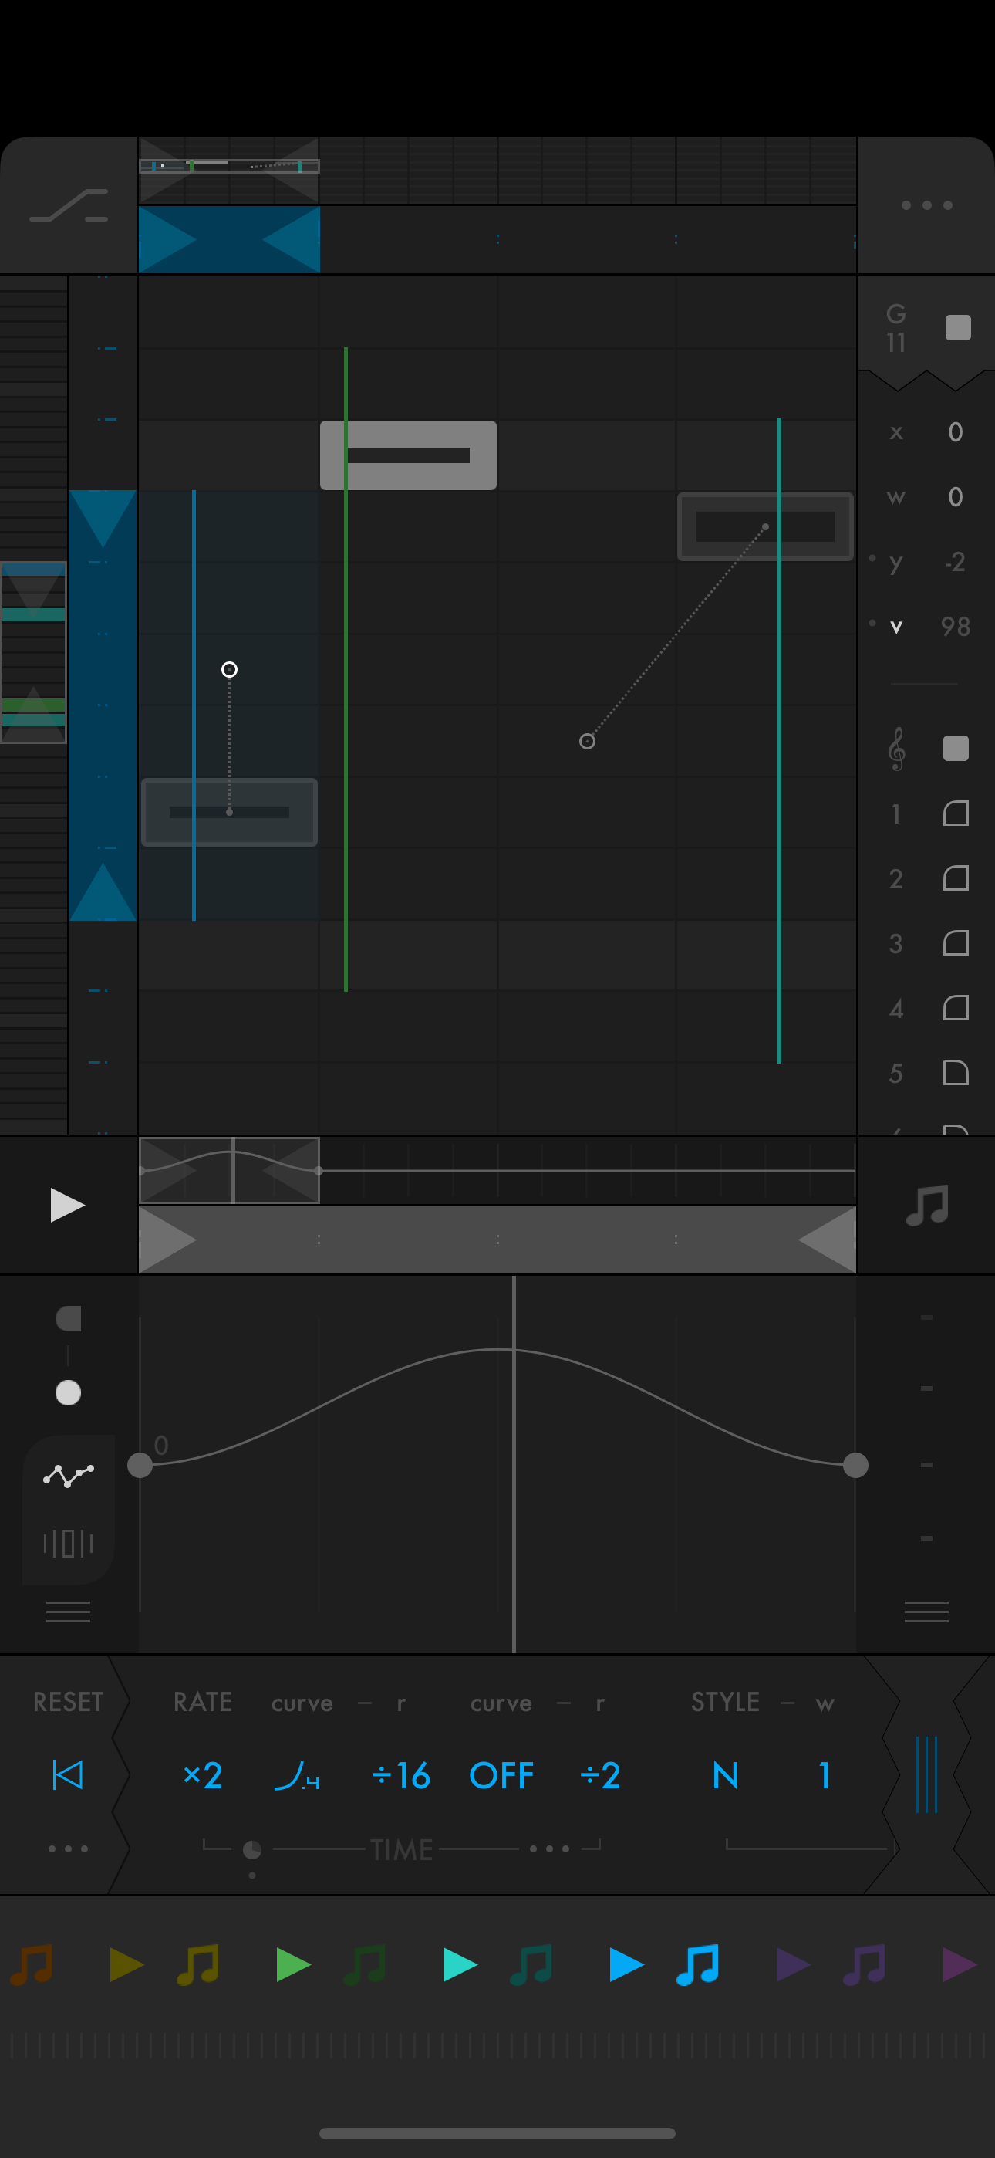Tap the bright blue music note track
The width and height of the screenshot is (995, 2158).
pos(698,1964)
